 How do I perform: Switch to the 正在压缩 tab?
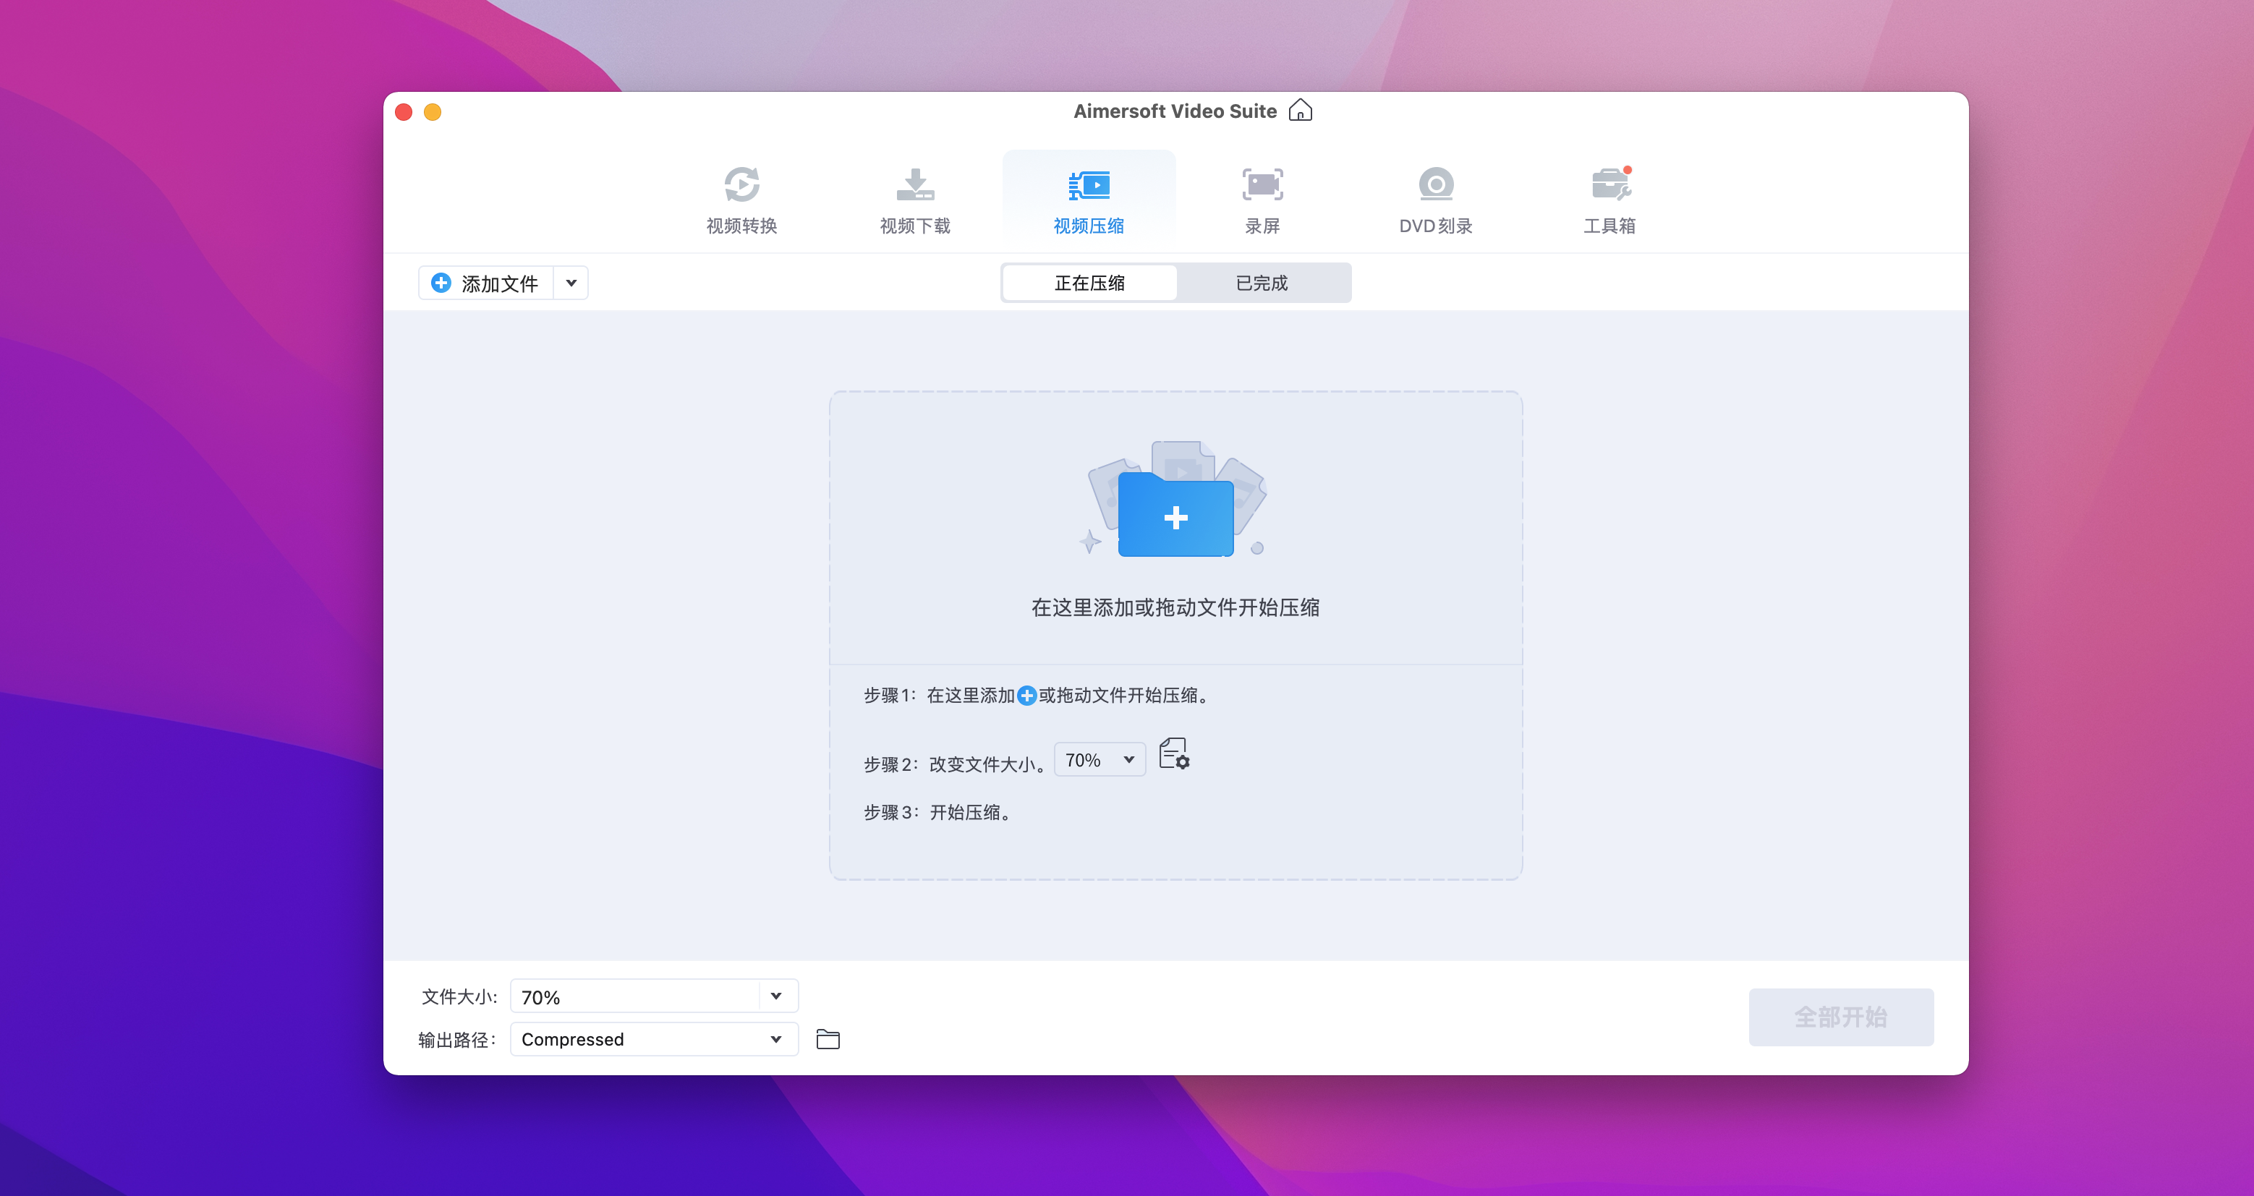[x=1089, y=283]
